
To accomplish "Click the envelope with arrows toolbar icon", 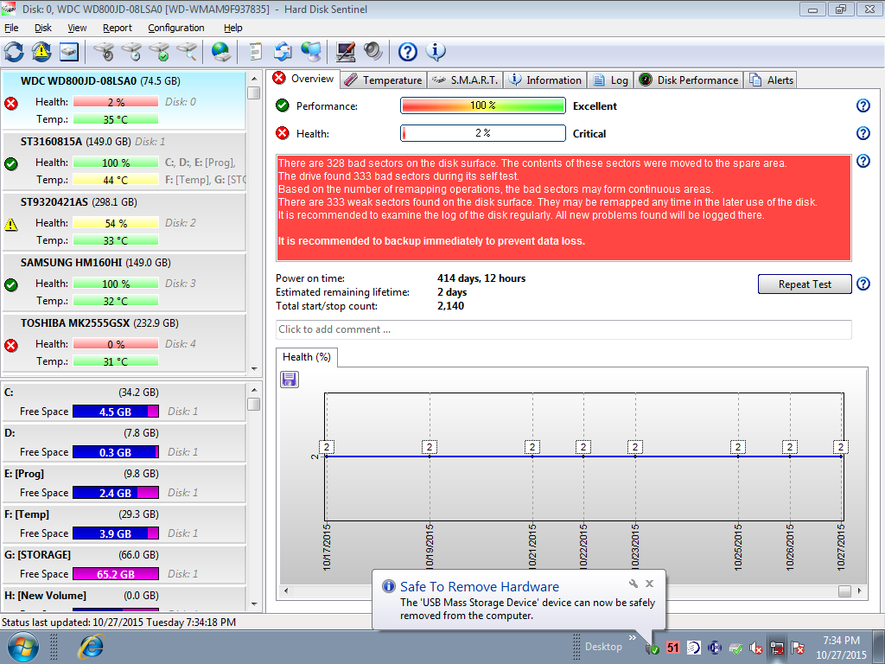I will 283,52.
